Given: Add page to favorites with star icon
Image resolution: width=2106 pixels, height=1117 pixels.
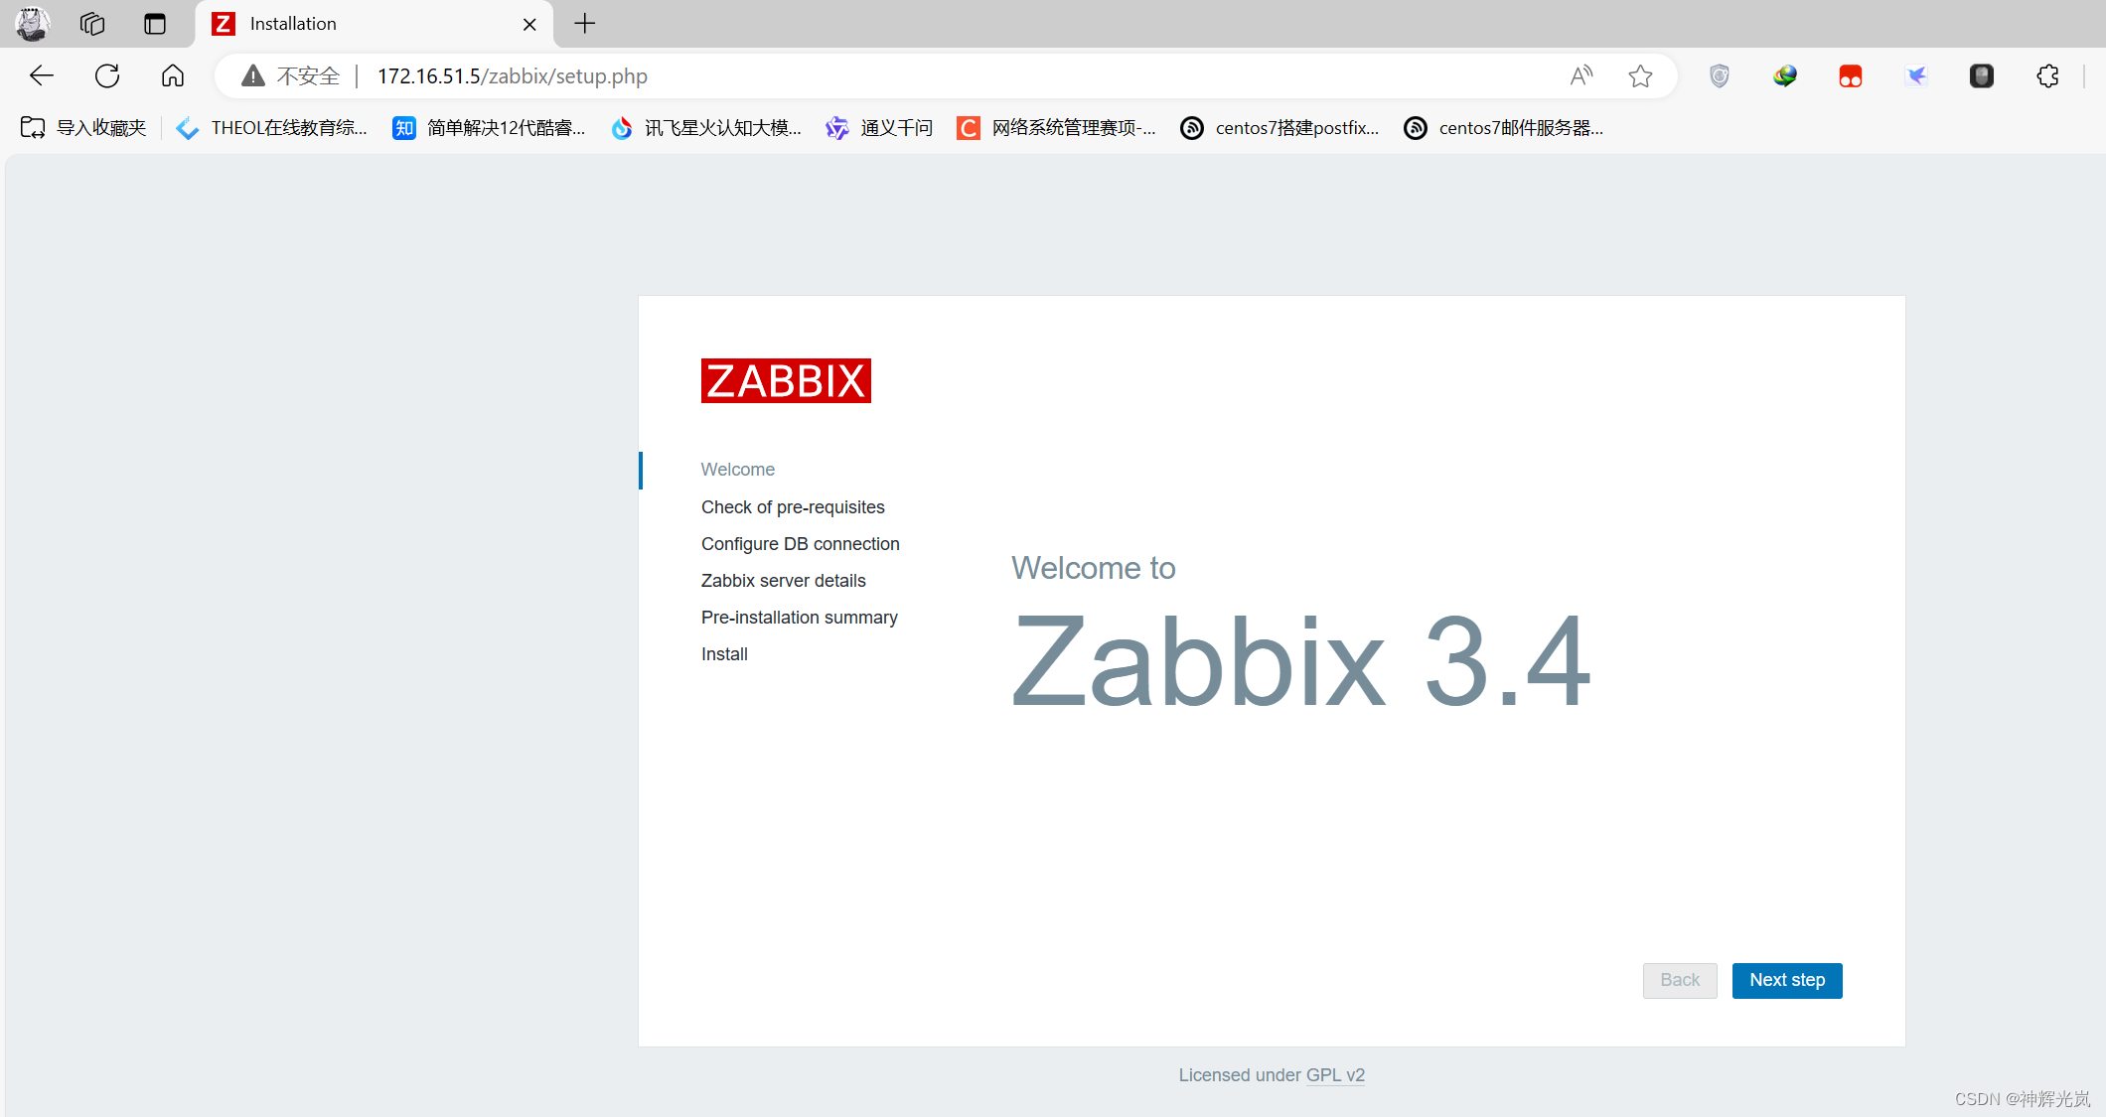Looking at the screenshot, I should pos(1641,76).
